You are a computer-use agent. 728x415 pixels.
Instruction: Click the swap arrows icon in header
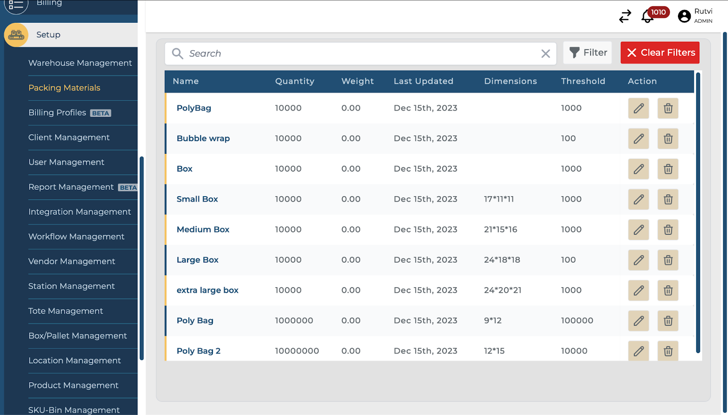coord(625,16)
